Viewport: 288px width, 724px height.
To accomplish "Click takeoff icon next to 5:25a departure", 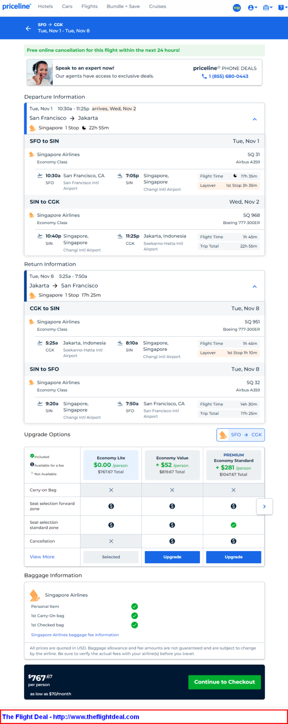I will (40, 343).
